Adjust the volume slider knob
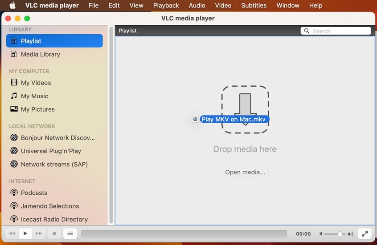Viewport: 377px width, 245px height. (340, 234)
